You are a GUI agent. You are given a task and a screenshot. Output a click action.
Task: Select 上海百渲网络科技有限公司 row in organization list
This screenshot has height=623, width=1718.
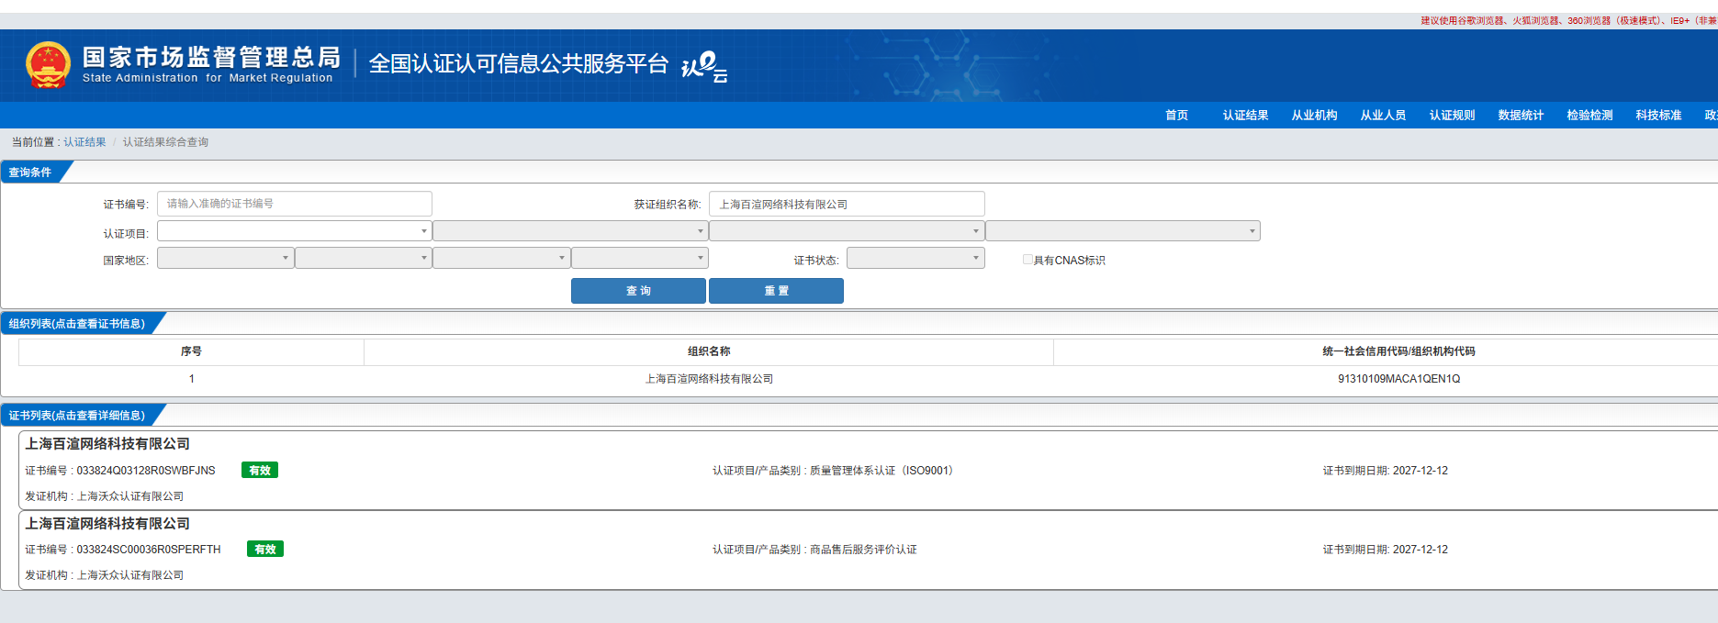[709, 379]
